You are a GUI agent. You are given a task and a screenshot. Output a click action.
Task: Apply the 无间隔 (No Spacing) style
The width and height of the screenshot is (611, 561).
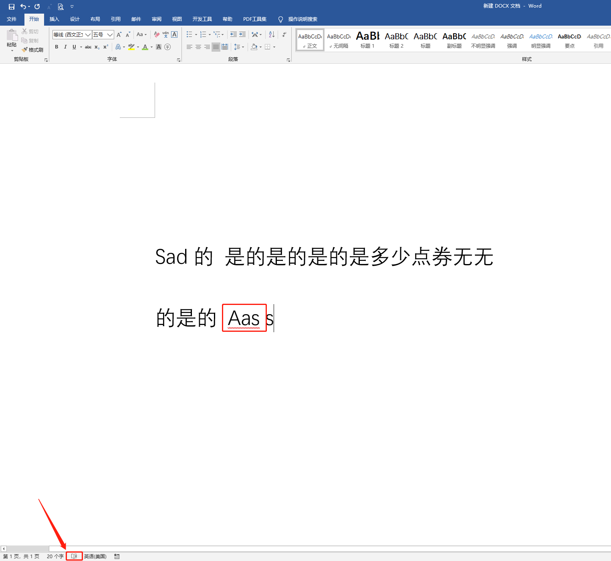tap(339, 40)
